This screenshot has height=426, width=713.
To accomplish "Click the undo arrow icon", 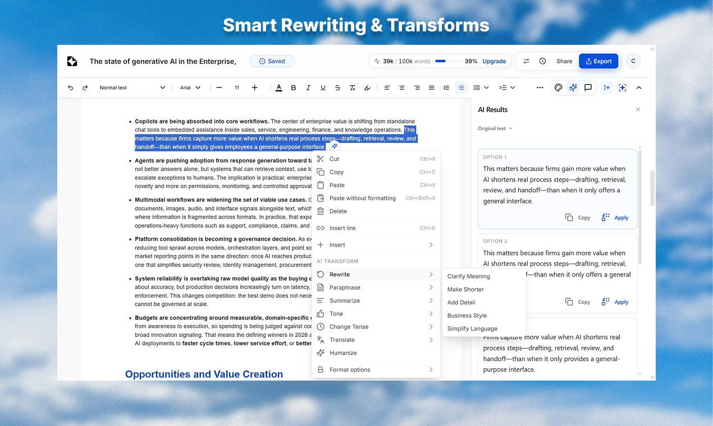I will pos(70,87).
